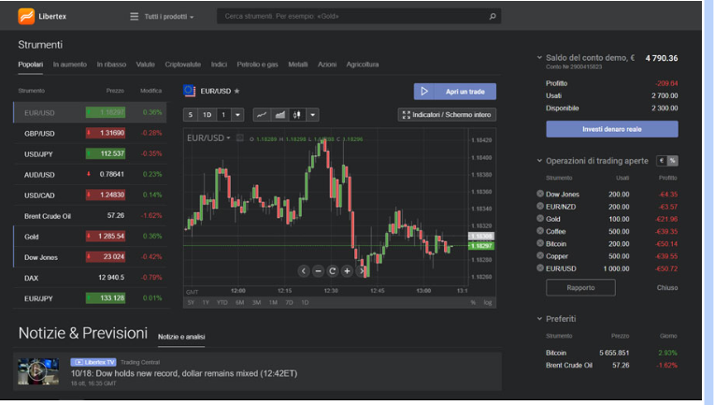
Task: Select line chart type icon
Action: [262, 115]
